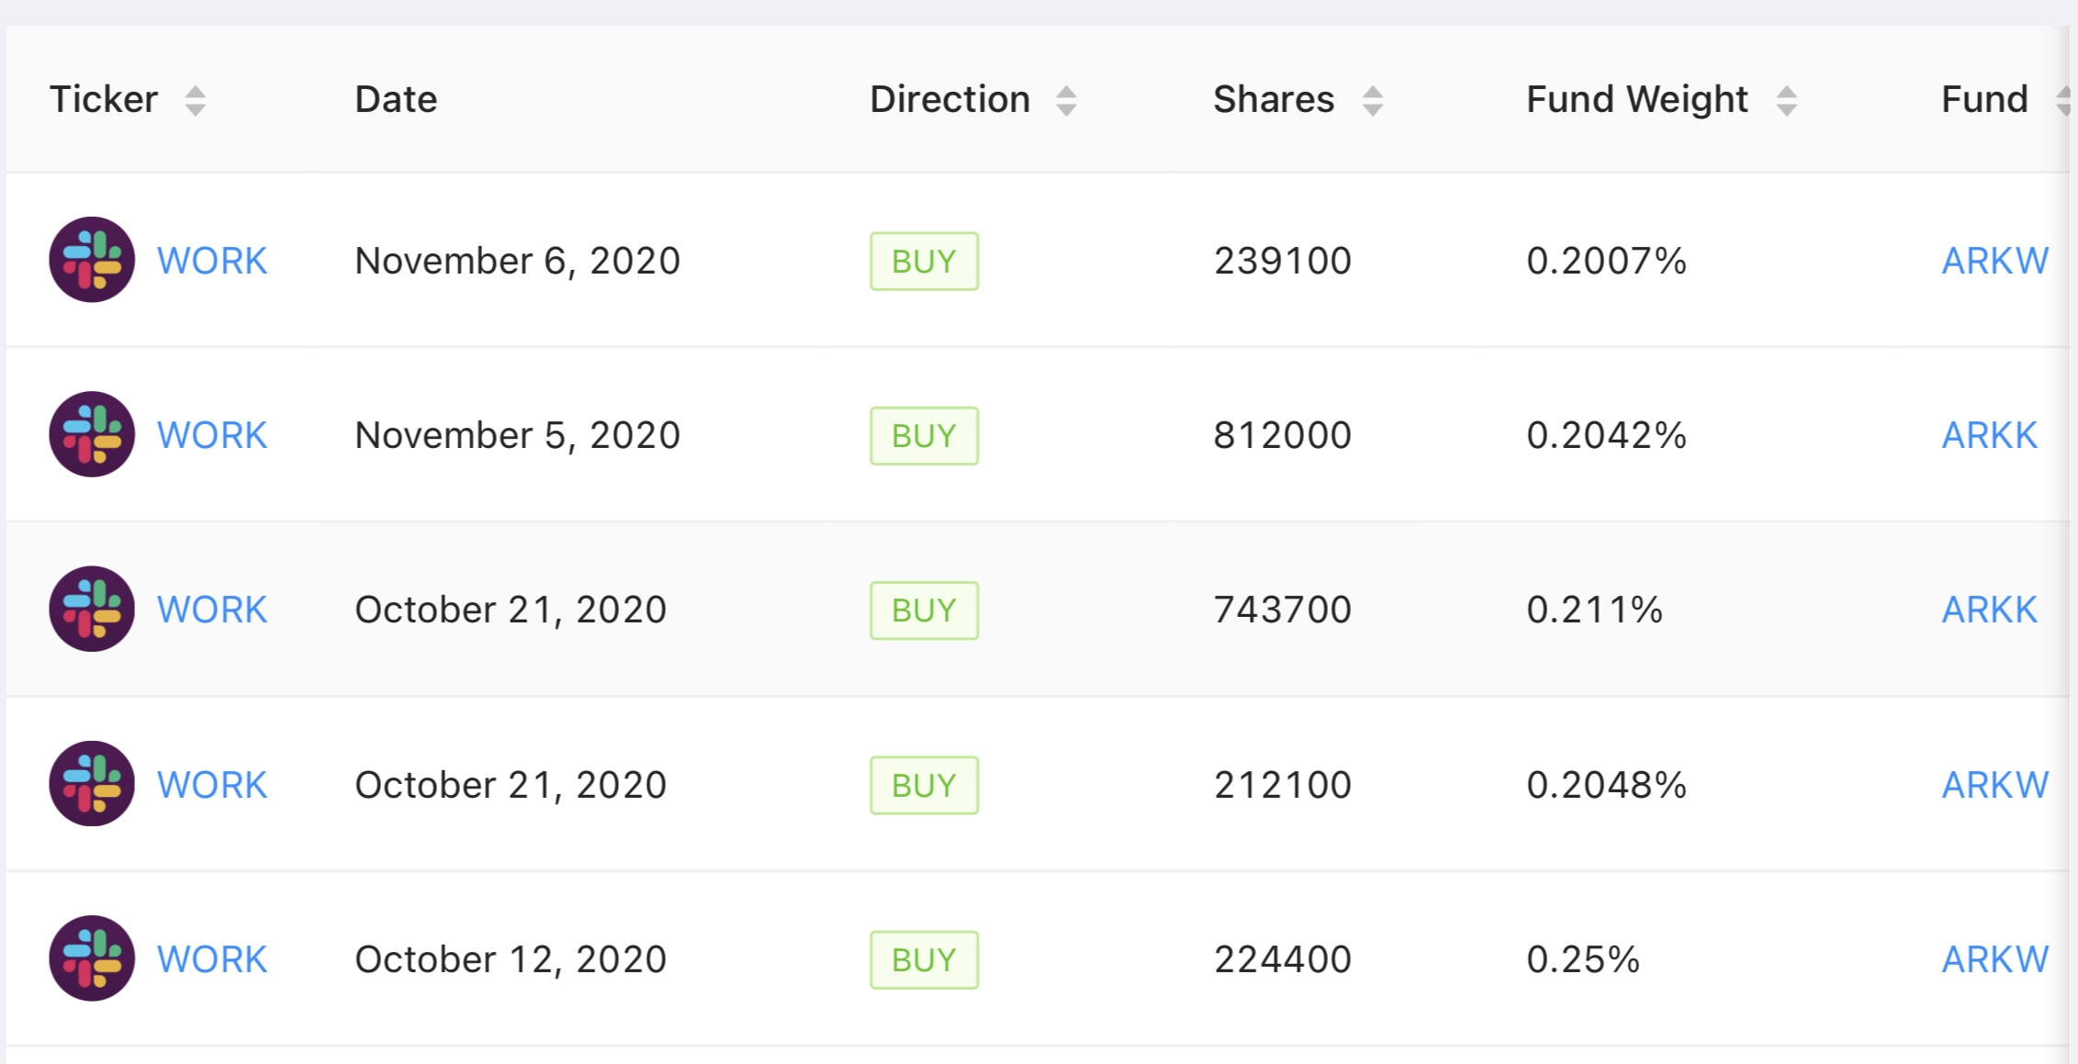Click Slack logo in November 6 row
Viewport: 2078px width, 1064px height.
(92, 260)
